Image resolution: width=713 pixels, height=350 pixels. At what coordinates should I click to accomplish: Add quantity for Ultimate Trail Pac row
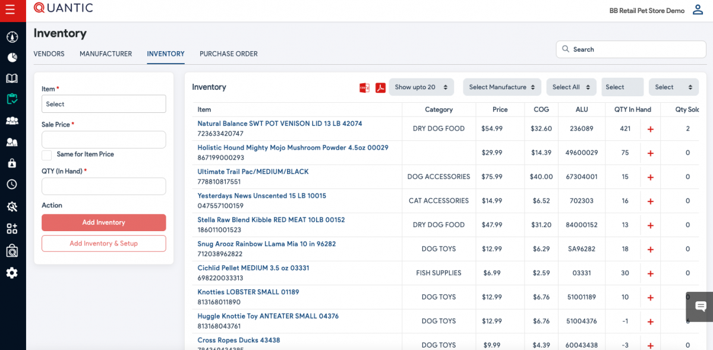[650, 177]
